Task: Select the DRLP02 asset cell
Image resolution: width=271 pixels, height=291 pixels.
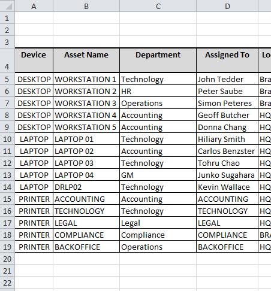Action: (x=86, y=187)
